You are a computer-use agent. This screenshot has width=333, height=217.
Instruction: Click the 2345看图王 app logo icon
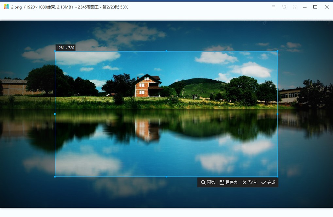[6, 7]
